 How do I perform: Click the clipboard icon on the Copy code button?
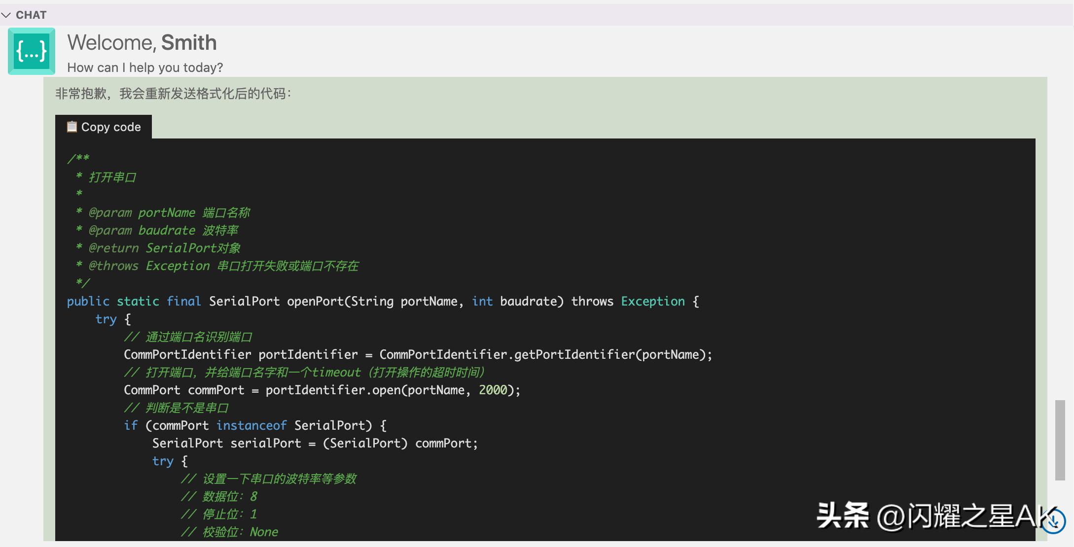72,127
